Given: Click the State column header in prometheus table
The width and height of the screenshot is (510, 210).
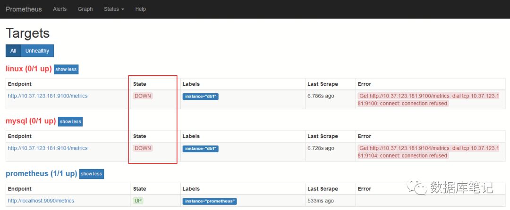Looking at the screenshot, I should pyautogui.click(x=139, y=189).
